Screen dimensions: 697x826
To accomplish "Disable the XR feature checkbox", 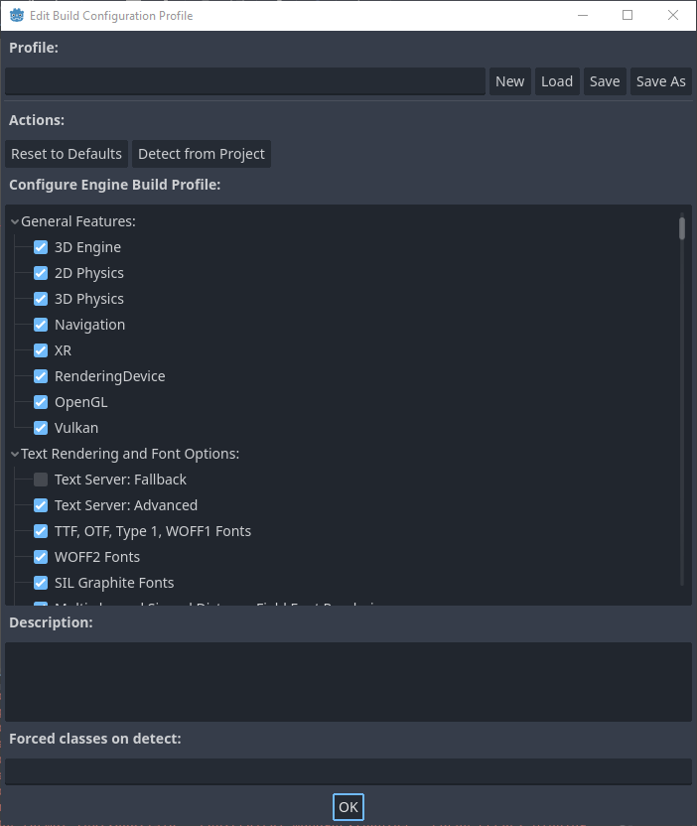I will (x=41, y=350).
